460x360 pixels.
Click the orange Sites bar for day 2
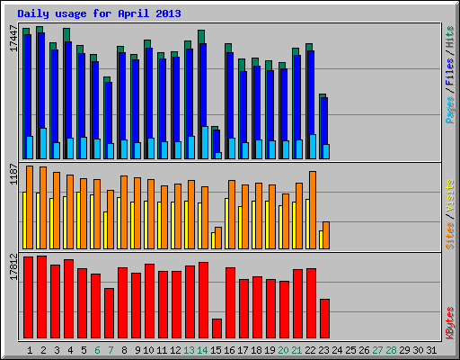pyautogui.click(x=43, y=208)
